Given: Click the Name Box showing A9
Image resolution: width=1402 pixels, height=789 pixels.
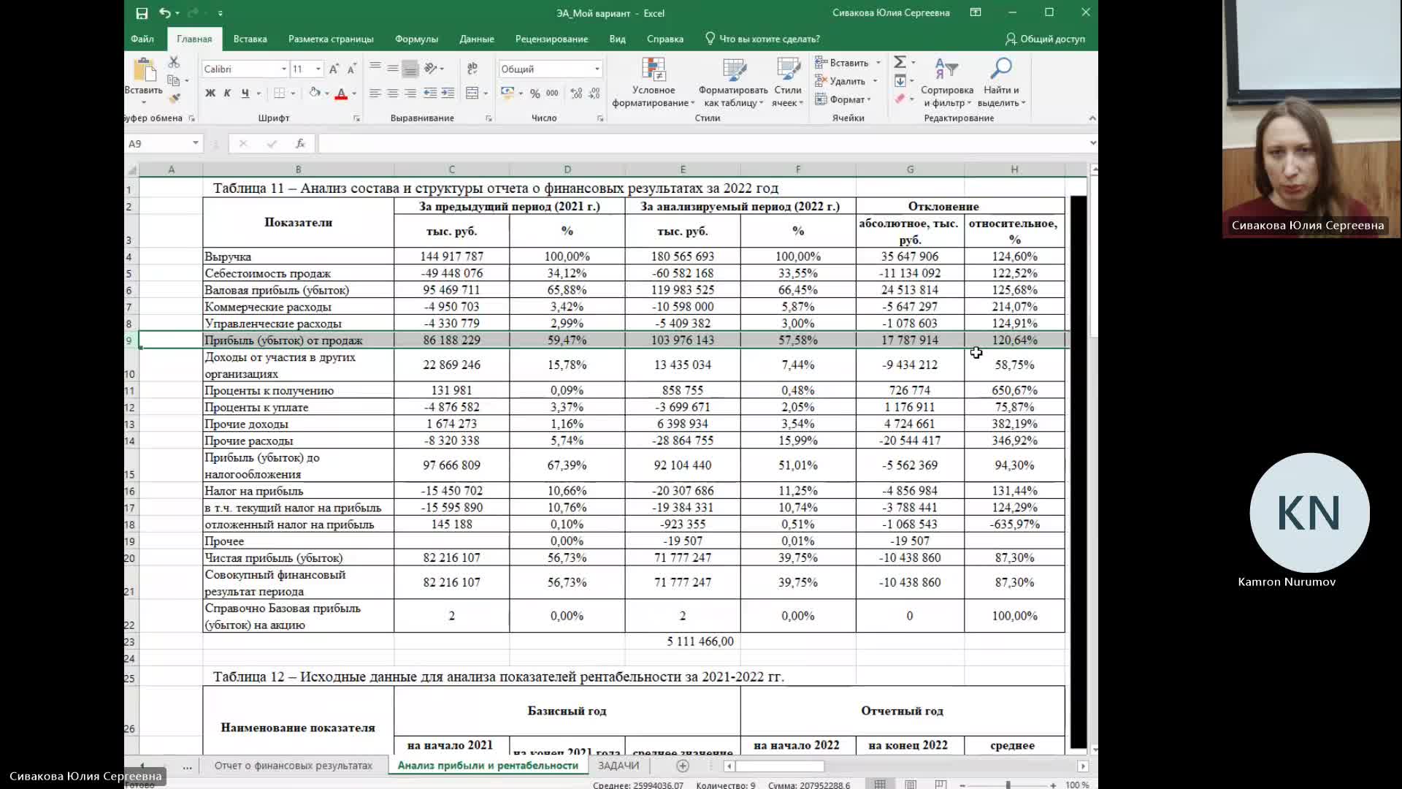Looking at the screenshot, I should pyautogui.click(x=164, y=143).
